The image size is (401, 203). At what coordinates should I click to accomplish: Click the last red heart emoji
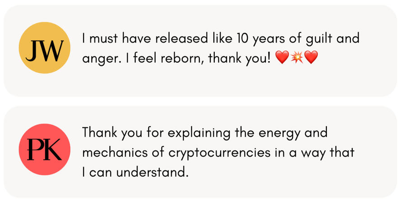311,57
